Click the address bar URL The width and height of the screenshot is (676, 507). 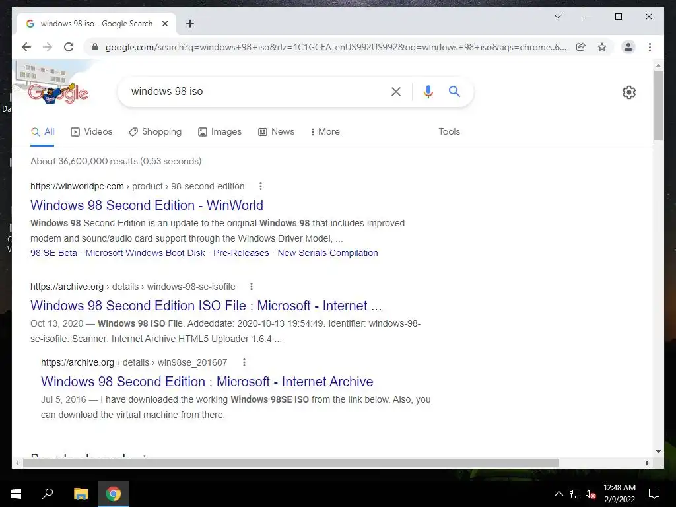[336, 47]
